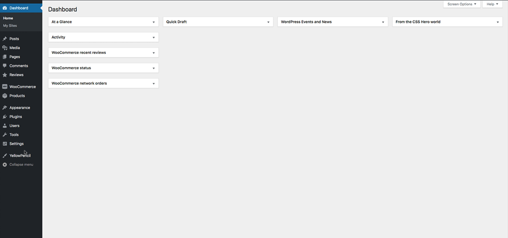The width and height of the screenshot is (508, 238).
Task: Click the Dashboard page heading
Action: coord(62,10)
